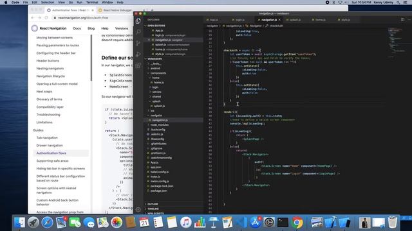Viewport: 412px width, 231px height.
Task: Click checkAuth in the editor breadcrumb
Action: (x=276, y=26)
